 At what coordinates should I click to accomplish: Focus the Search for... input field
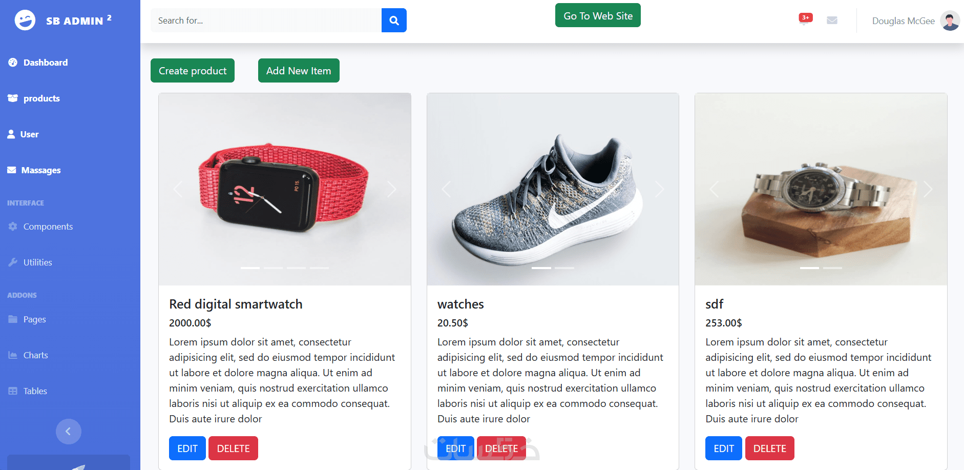266,21
